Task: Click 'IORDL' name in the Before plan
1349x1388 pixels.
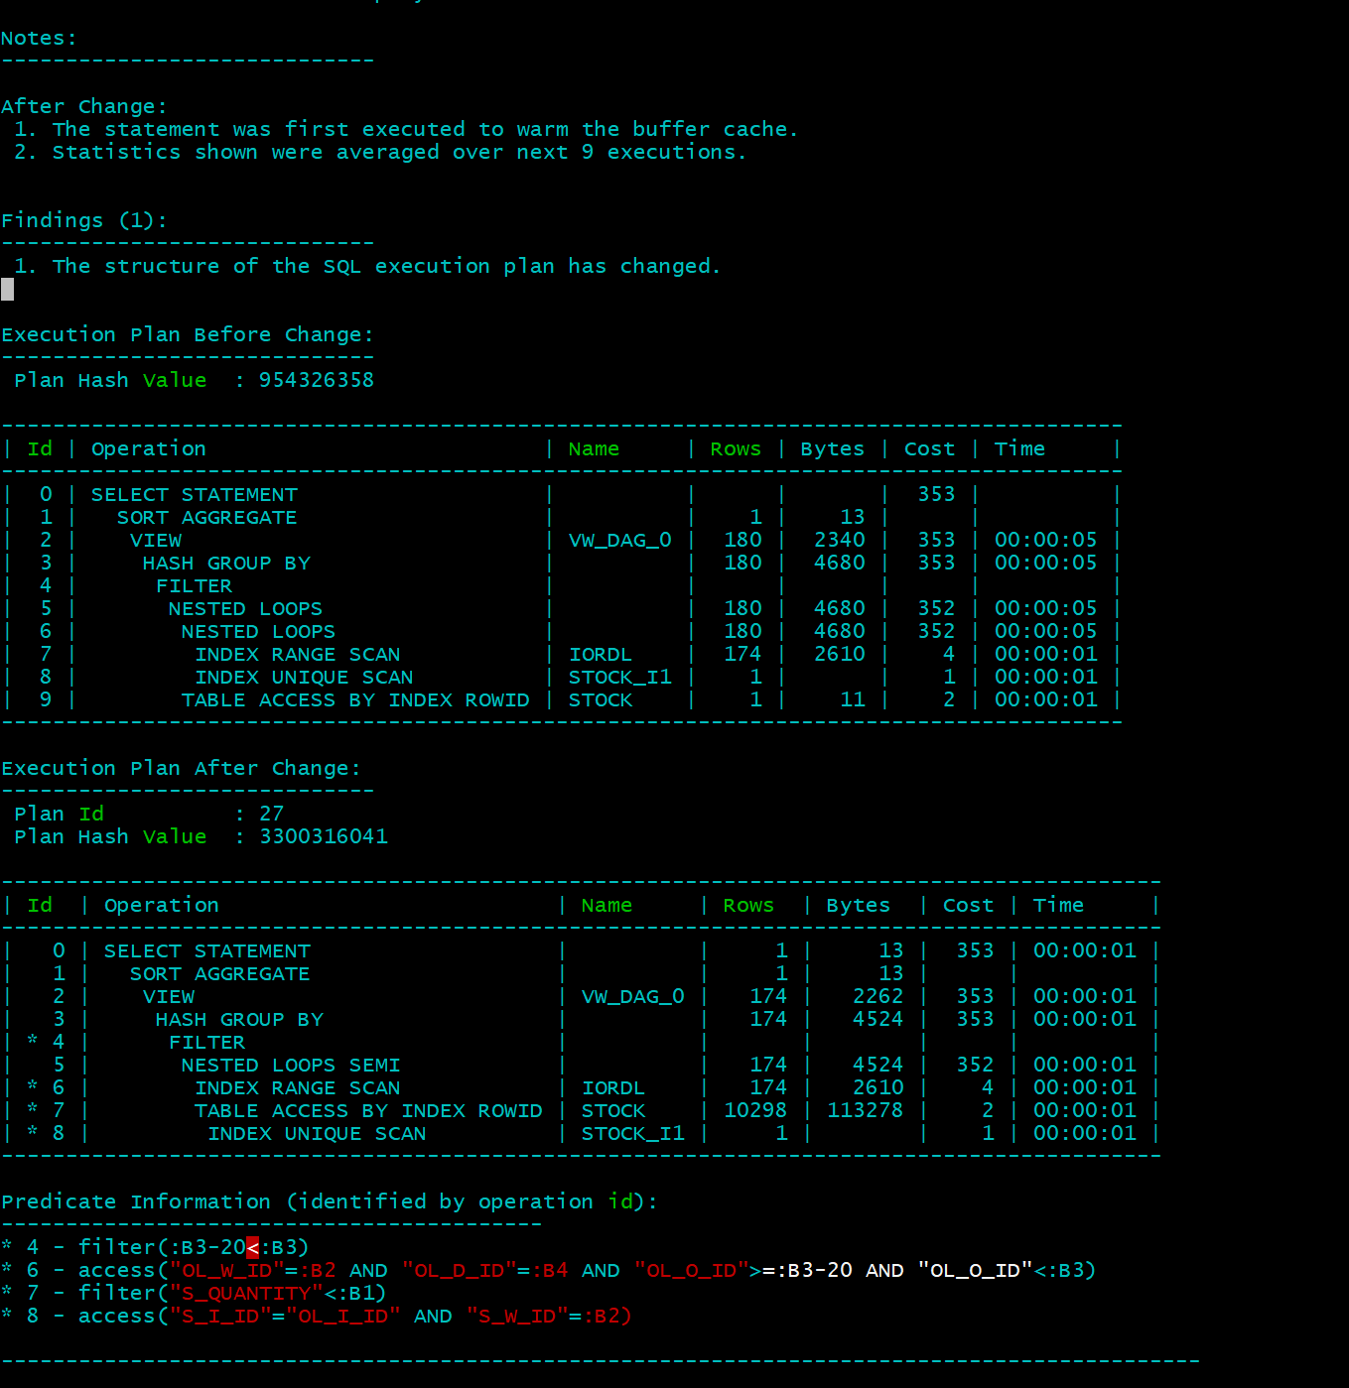Action: [x=601, y=655]
